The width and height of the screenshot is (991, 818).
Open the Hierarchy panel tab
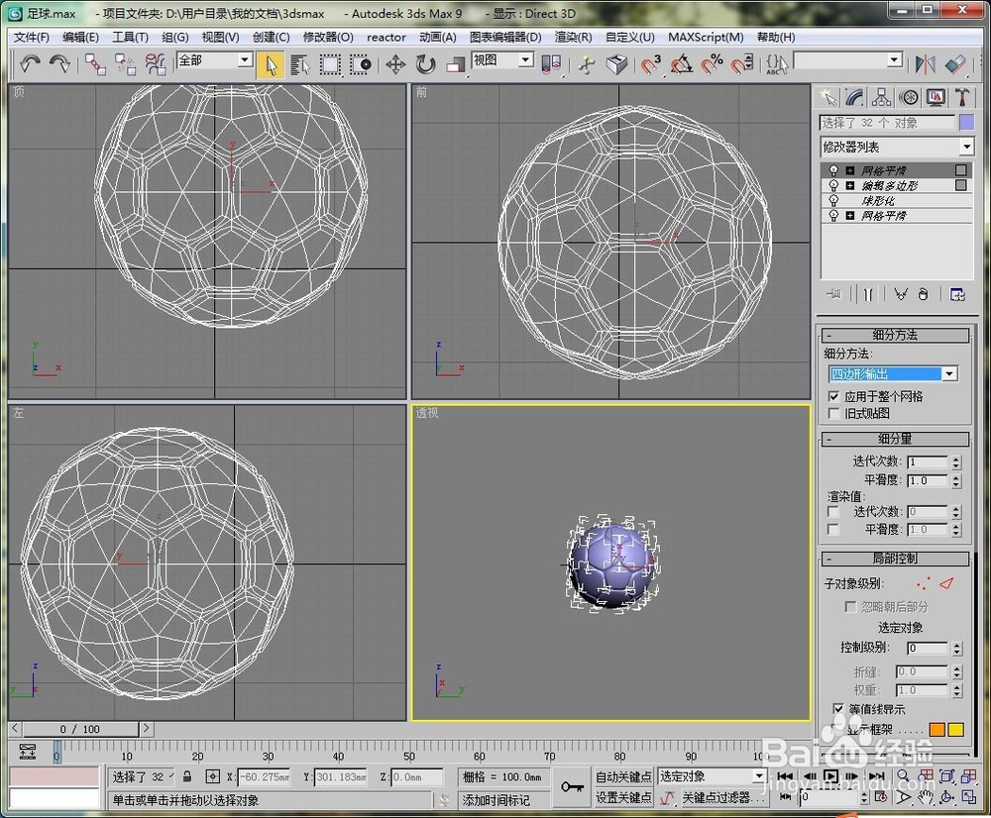(x=882, y=98)
